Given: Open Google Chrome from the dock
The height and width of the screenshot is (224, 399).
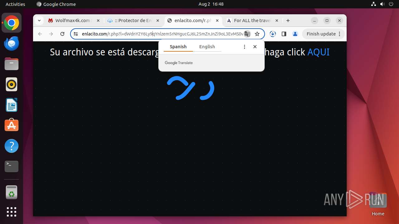Looking at the screenshot, I should pos(12,23).
